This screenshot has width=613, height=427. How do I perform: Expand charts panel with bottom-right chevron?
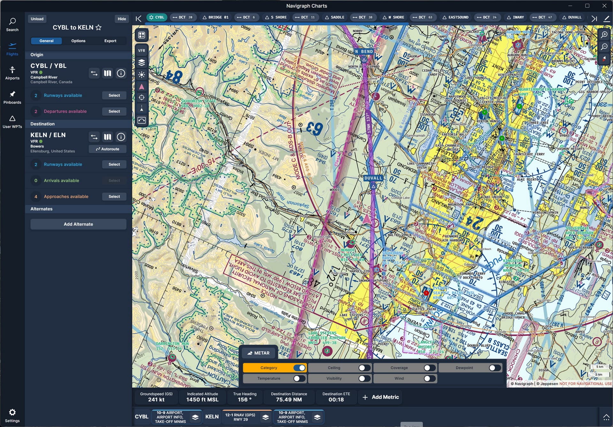(x=606, y=417)
